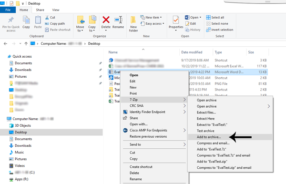
Task: Click Restore previous versions
Action: click(154, 136)
